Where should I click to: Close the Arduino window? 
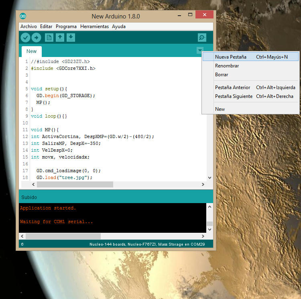click(x=204, y=14)
